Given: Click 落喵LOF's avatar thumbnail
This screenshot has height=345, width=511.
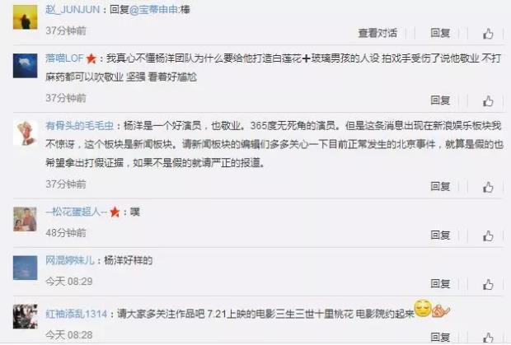Looking at the screenshot, I should coord(25,66).
